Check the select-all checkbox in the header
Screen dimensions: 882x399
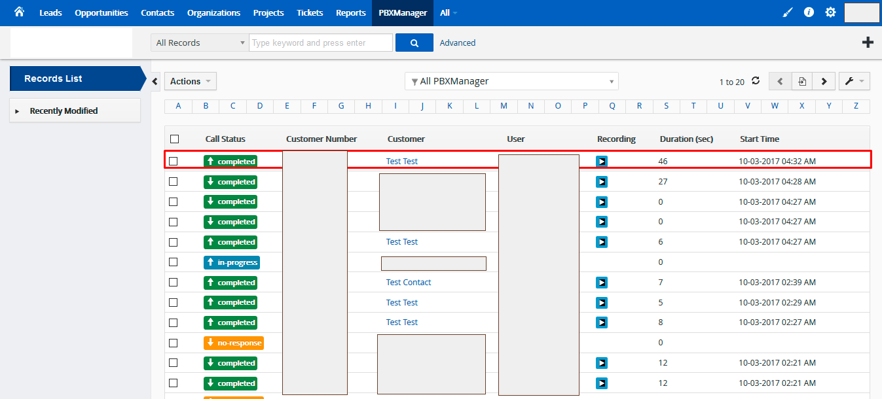coord(174,139)
